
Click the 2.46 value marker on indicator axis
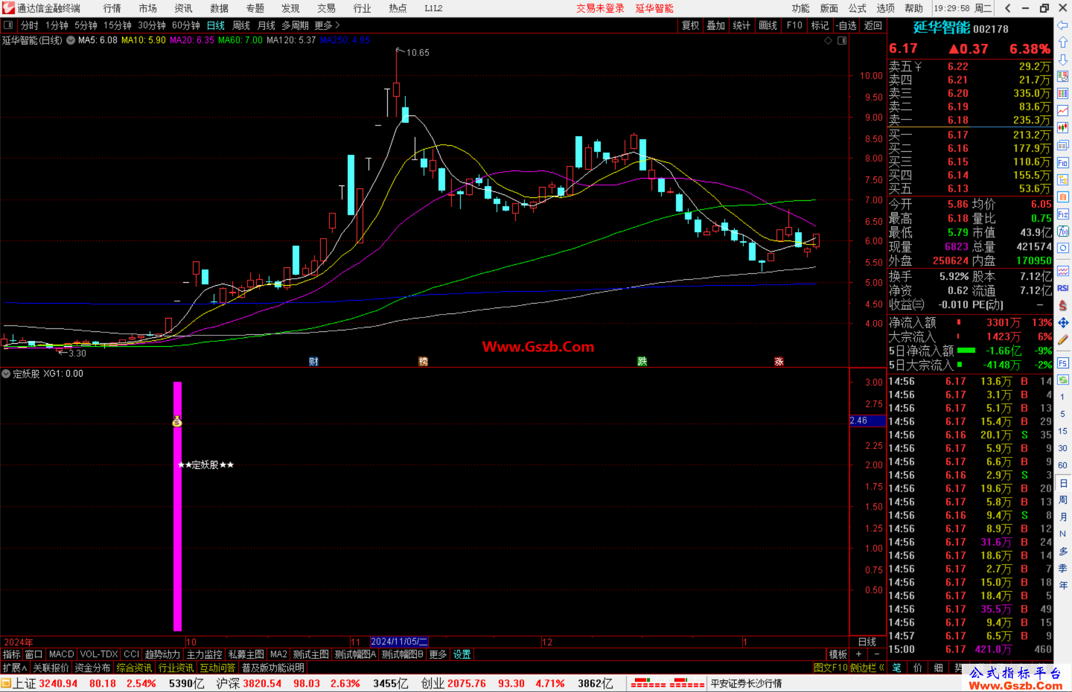point(867,420)
